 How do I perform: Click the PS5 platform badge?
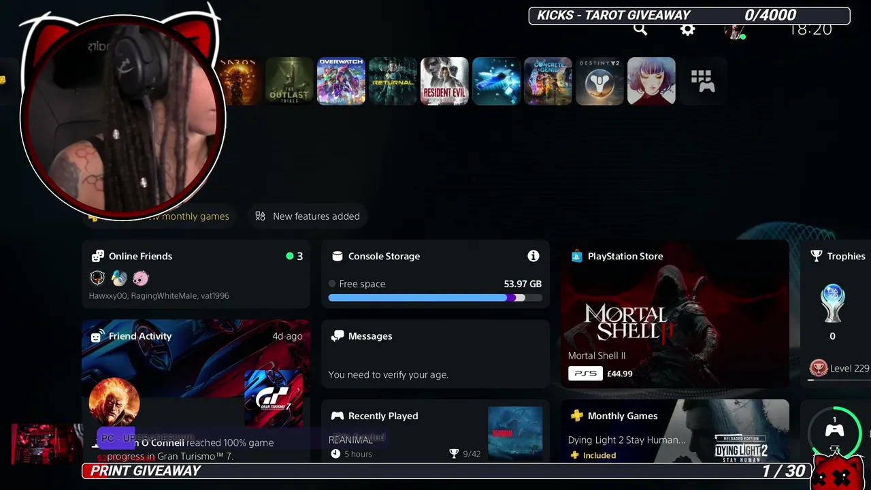click(585, 374)
